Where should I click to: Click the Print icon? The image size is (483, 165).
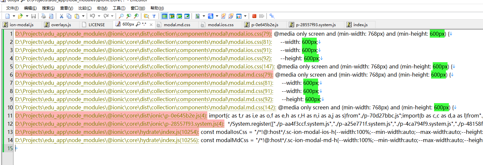tap(44, 16)
